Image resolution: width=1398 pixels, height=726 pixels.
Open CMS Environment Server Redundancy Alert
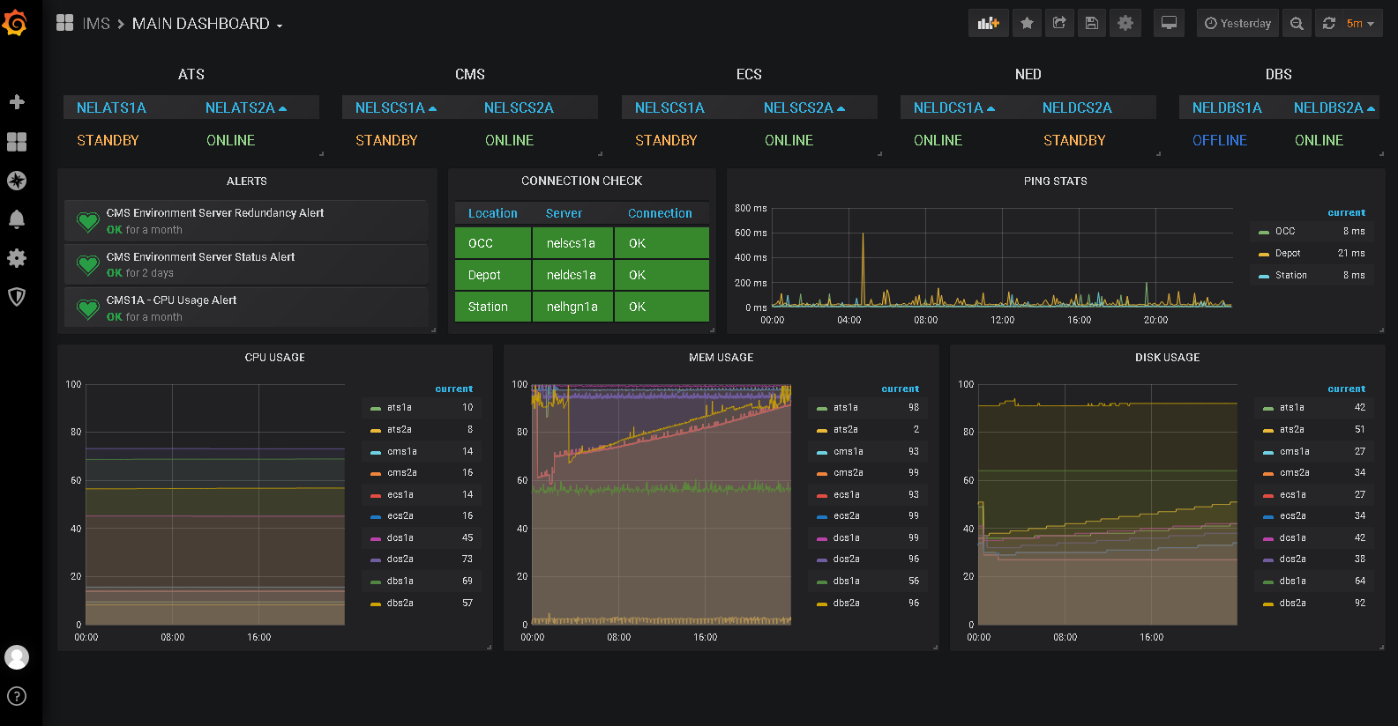click(x=215, y=212)
